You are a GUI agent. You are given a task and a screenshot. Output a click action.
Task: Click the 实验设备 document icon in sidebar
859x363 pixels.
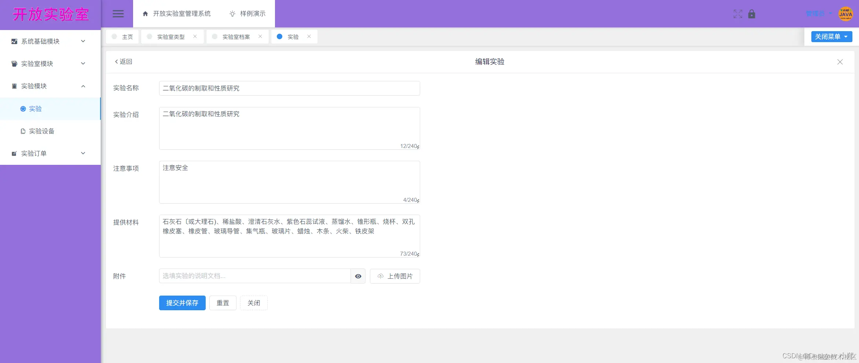[x=23, y=131]
